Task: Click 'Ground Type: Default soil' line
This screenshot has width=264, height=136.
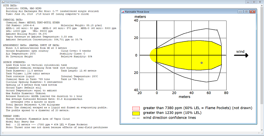Action: click(23, 88)
